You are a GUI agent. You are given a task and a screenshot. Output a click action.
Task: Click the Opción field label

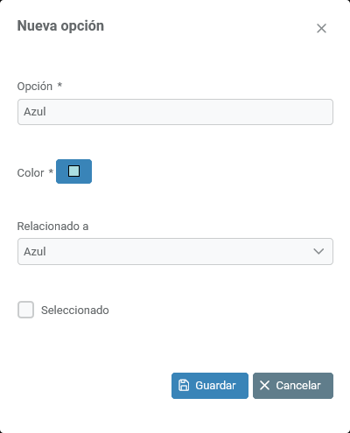(x=35, y=87)
